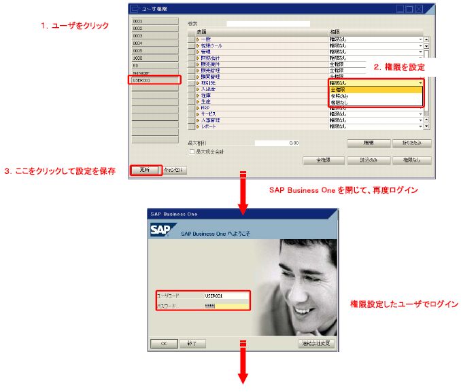
Task: Click the row selector beside 一般
Action: tap(191, 39)
